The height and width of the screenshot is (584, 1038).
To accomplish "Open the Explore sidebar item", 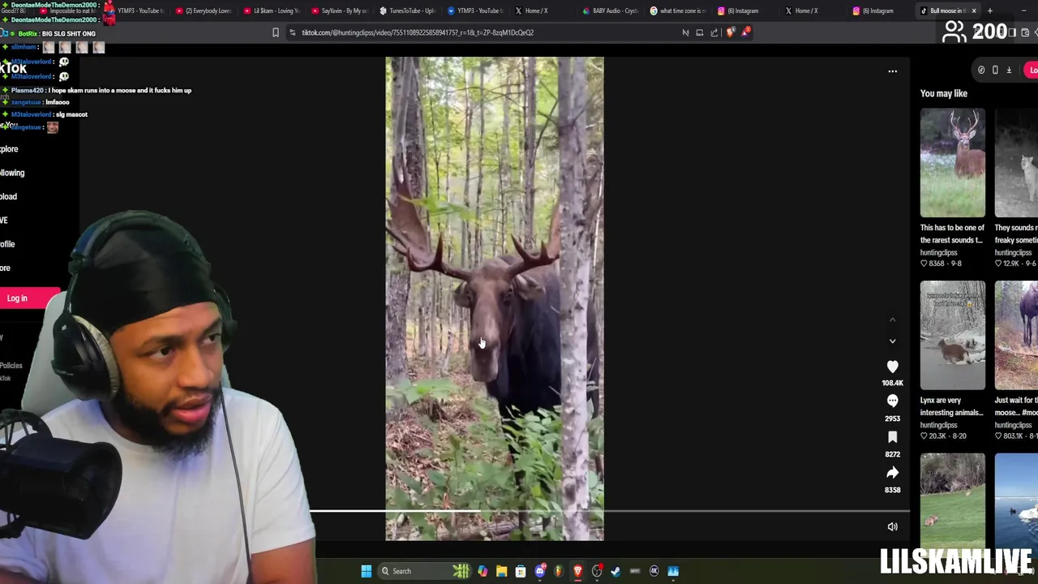I will pos(9,149).
